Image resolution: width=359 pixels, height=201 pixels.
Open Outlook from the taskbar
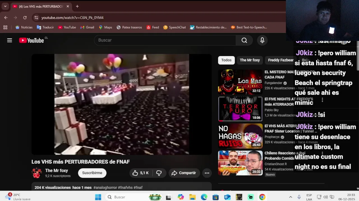click(x=227, y=197)
